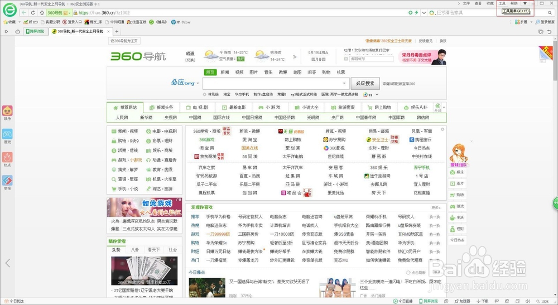This screenshot has width=558, height=305.
Task: Select the 电视剧 category tab
Action: pyautogui.click(x=197, y=108)
